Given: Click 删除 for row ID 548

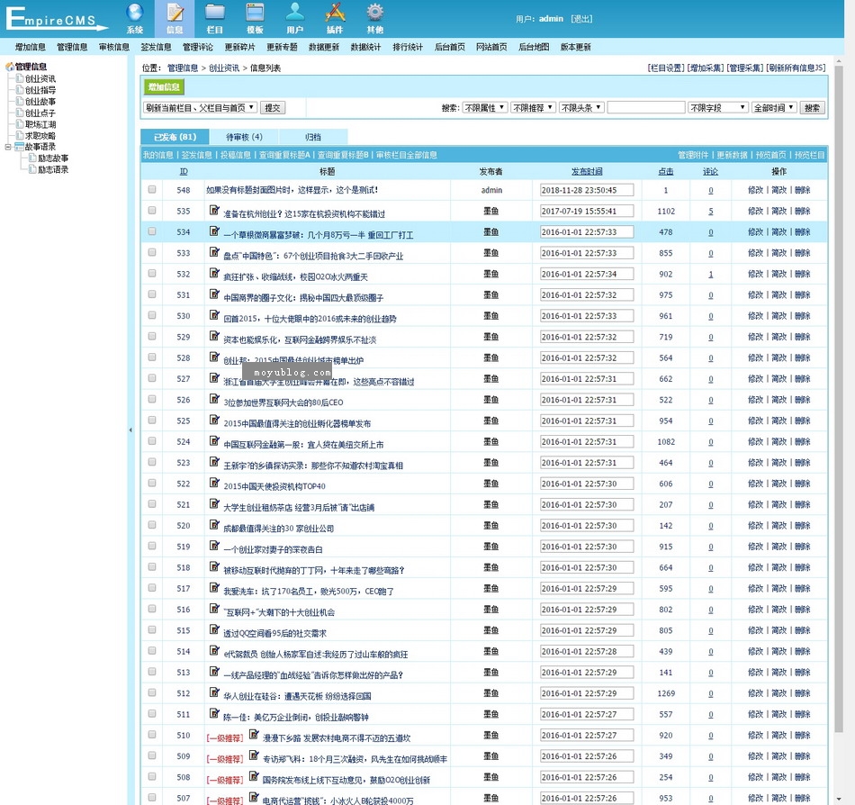Looking at the screenshot, I should (803, 190).
